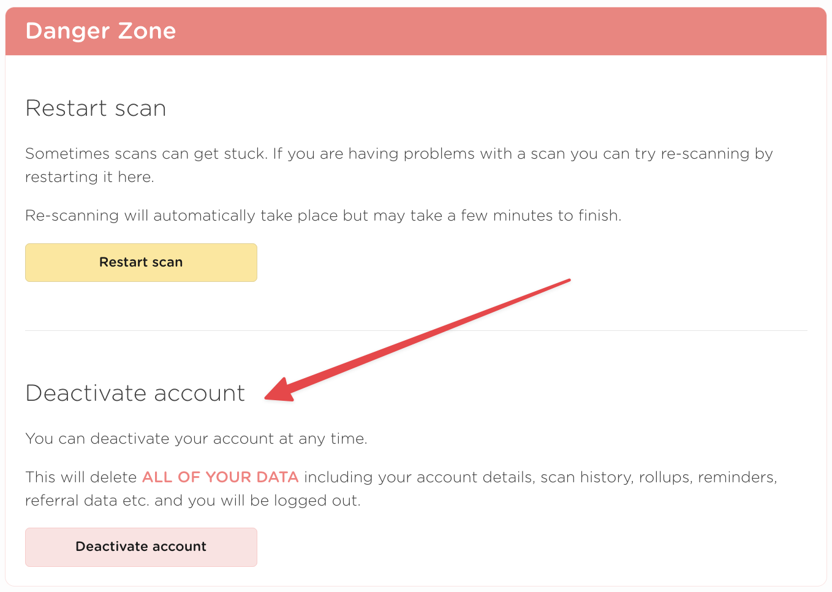Click the yellow Restart scan button
The image size is (832, 592).
tap(141, 262)
